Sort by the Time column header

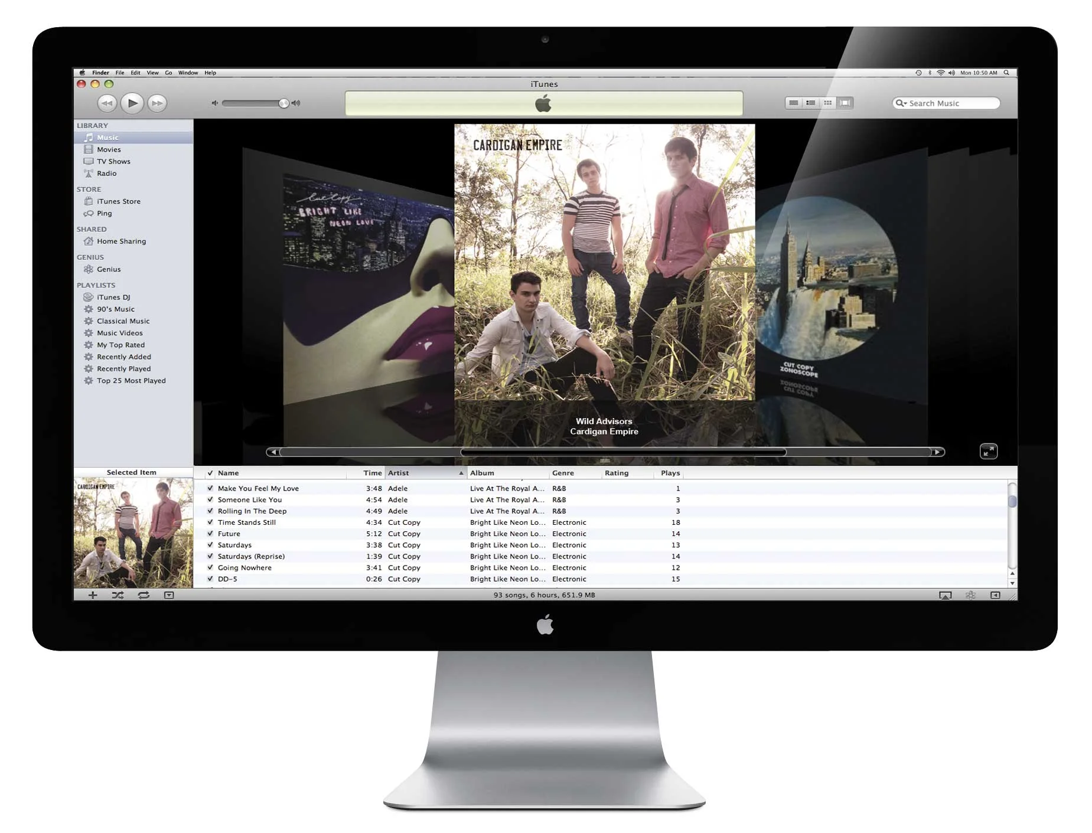(366, 473)
